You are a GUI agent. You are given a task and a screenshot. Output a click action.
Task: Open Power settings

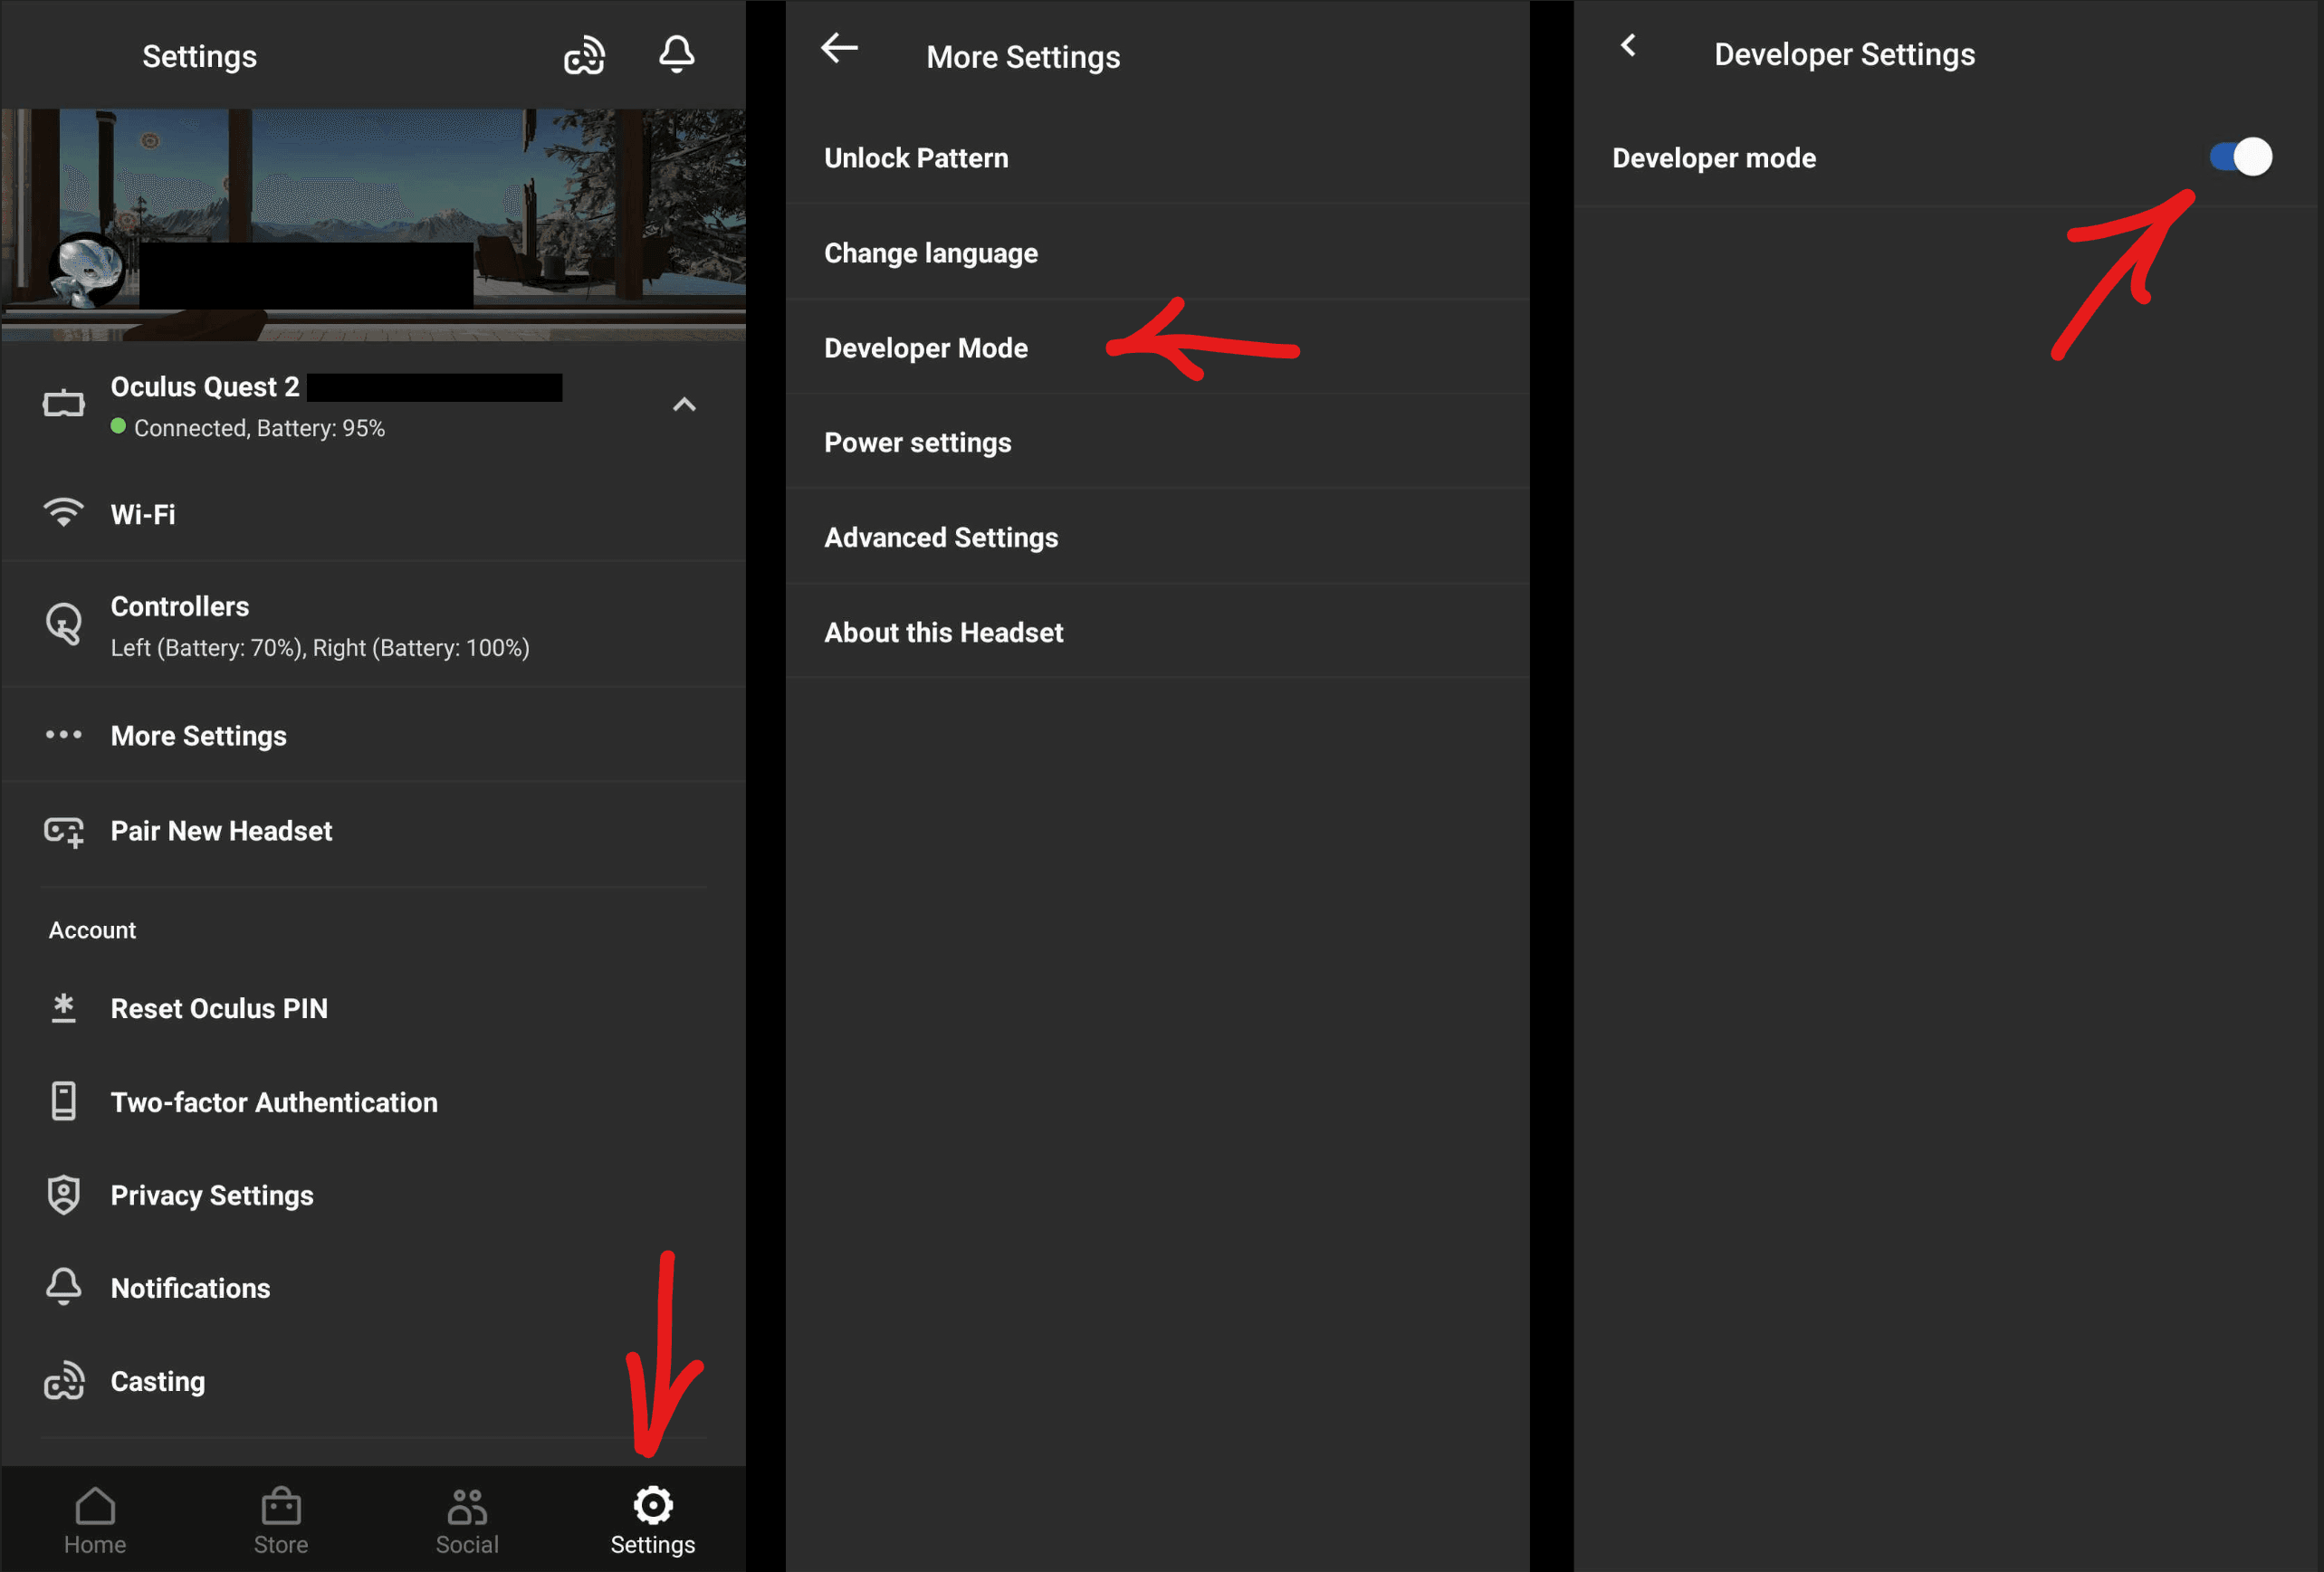point(1157,443)
